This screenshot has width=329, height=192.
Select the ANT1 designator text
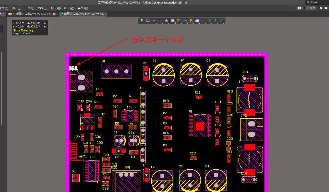(83, 156)
